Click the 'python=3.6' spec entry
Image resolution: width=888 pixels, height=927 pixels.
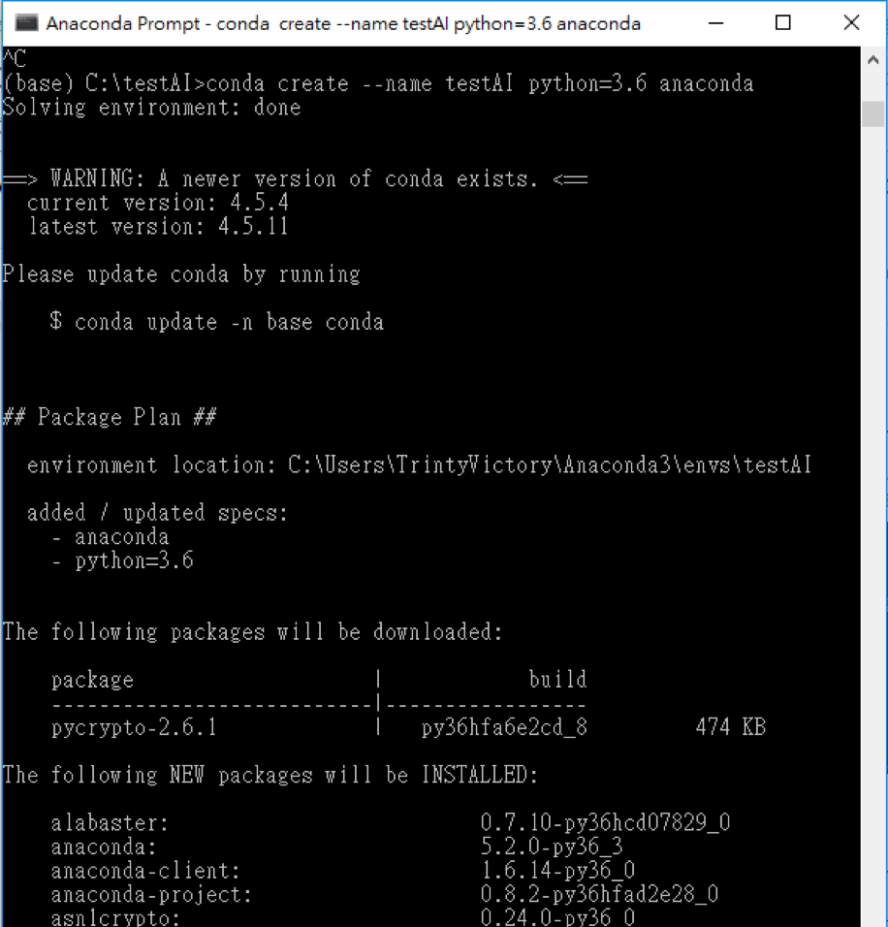tap(134, 560)
